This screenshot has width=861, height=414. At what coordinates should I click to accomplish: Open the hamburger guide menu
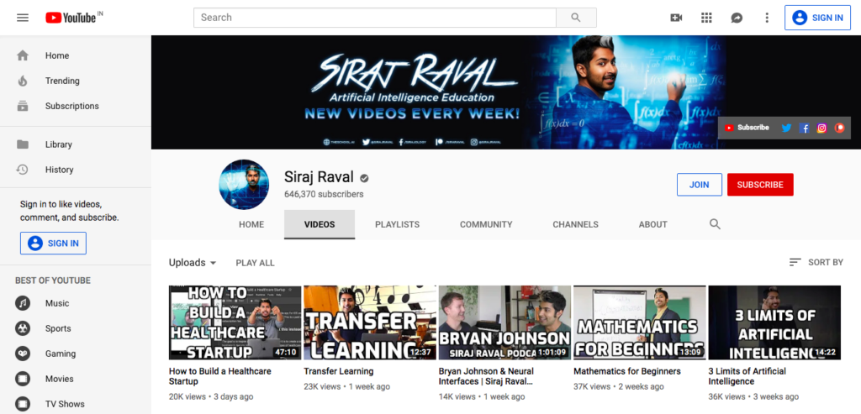click(x=23, y=18)
